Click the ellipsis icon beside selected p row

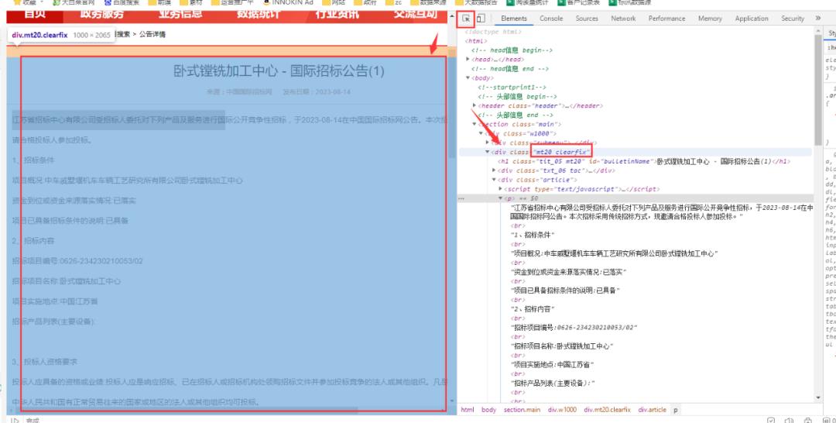(x=461, y=198)
